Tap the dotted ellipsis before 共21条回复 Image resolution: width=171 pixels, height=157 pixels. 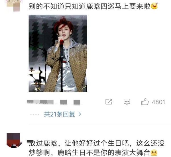click(34, 114)
